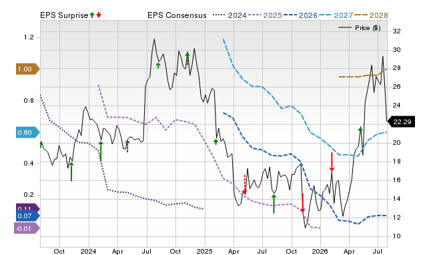Click the 0.8 tick on EPS axis
This screenshot has width=427, height=255.
29,101
